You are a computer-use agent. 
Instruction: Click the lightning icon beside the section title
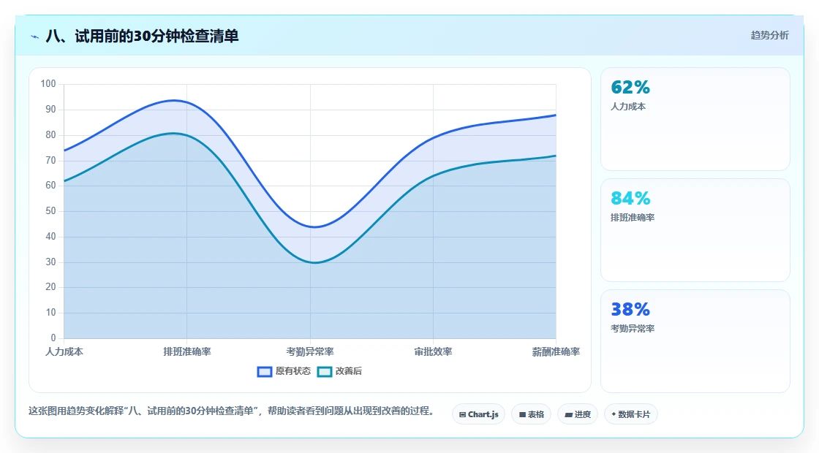click(x=35, y=37)
